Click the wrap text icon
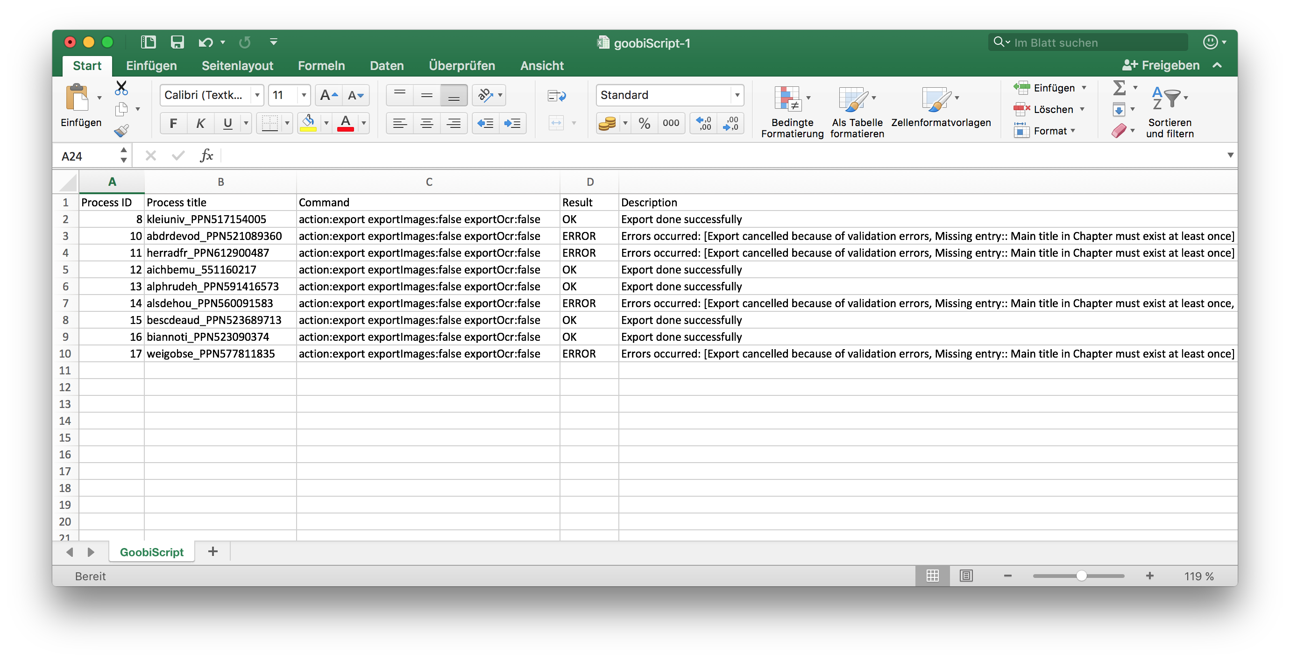1290x661 pixels. point(557,96)
